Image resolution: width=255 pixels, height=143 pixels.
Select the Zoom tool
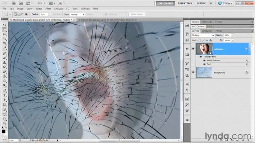[x=4, y=123]
